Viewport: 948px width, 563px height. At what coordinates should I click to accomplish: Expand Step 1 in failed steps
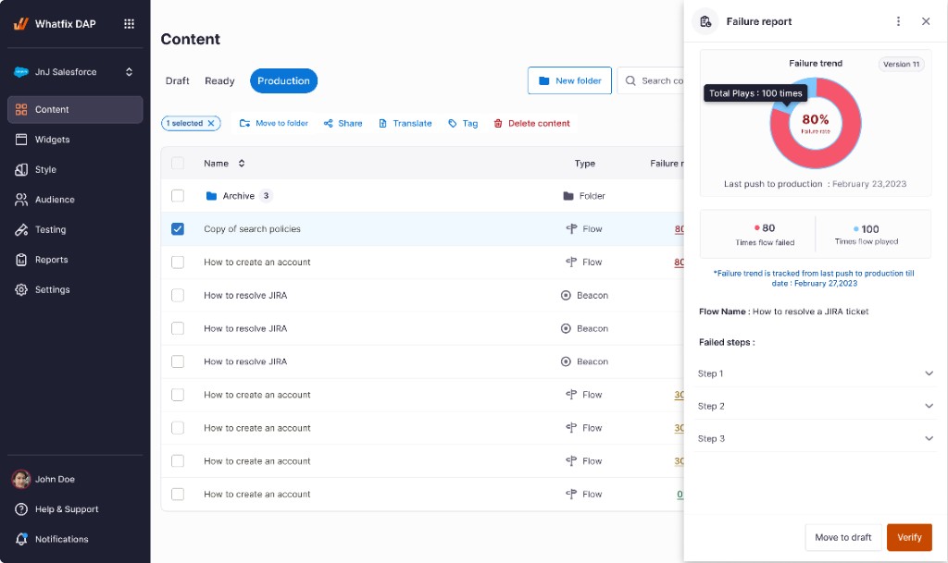(816, 373)
